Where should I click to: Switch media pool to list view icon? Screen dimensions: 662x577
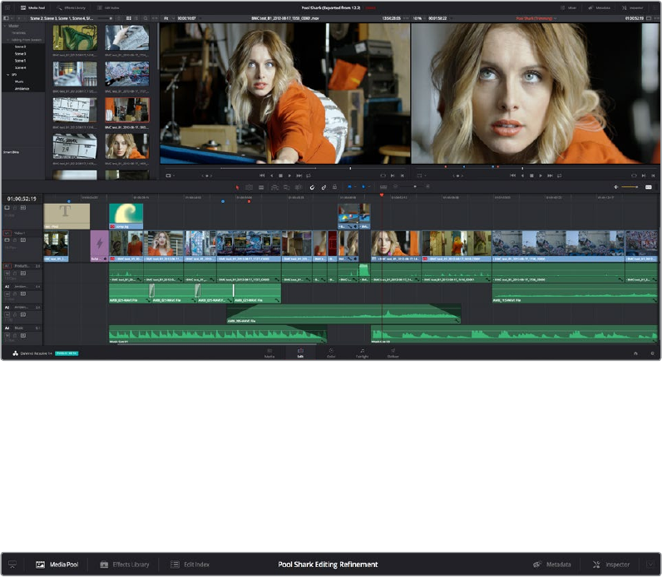coord(136,18)
